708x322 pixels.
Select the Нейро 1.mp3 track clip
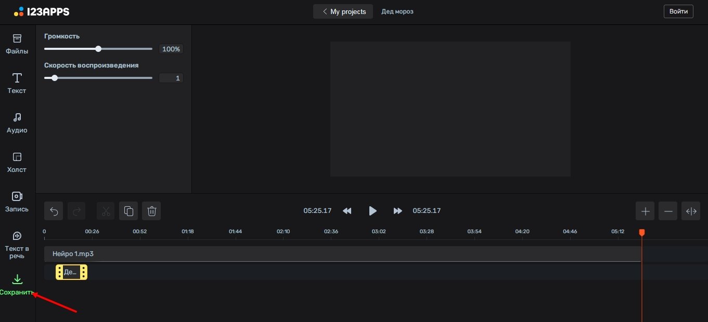point(208,254)
